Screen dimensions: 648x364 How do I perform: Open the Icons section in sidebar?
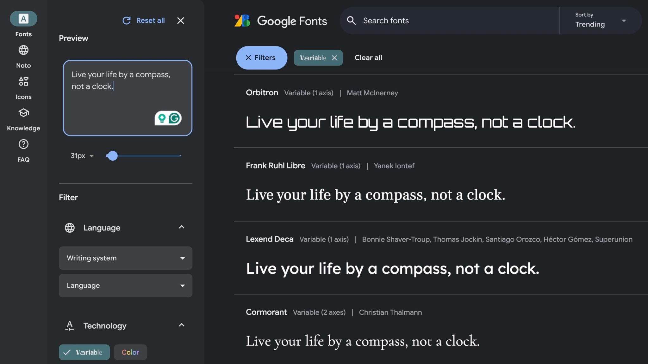23,81
